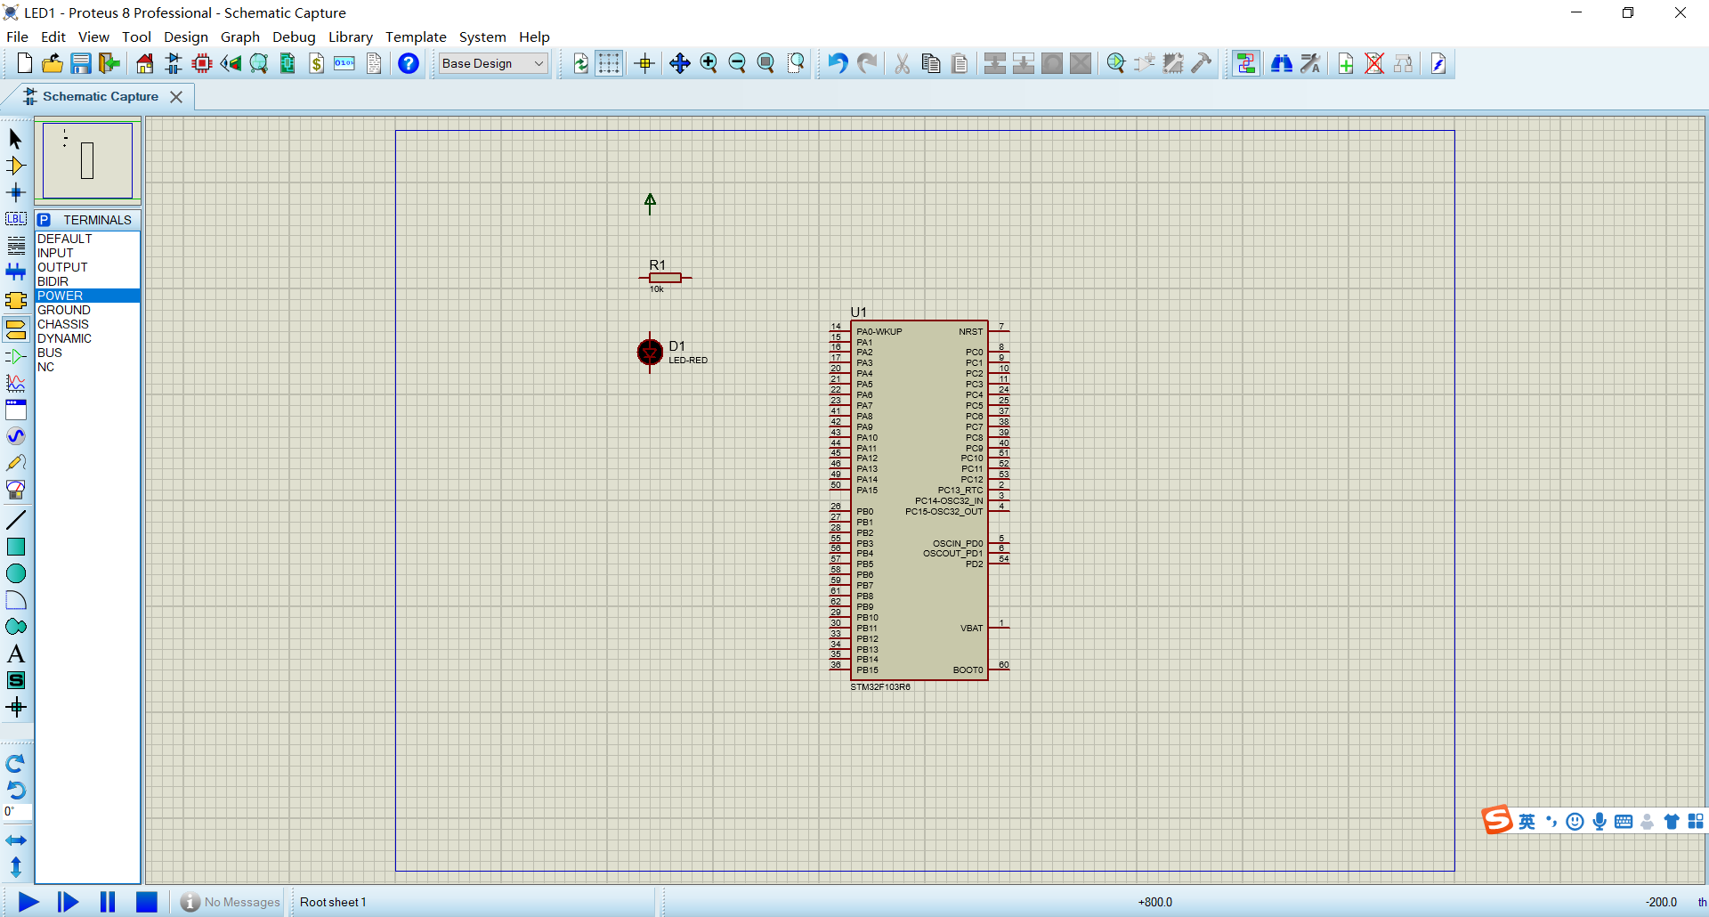Activate the Buses Mode tool

(15, 272)
